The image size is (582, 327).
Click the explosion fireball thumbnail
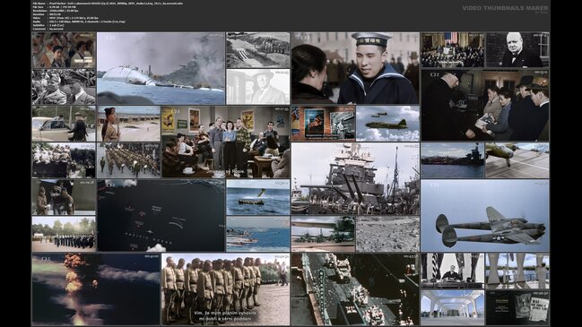point(96,289)
